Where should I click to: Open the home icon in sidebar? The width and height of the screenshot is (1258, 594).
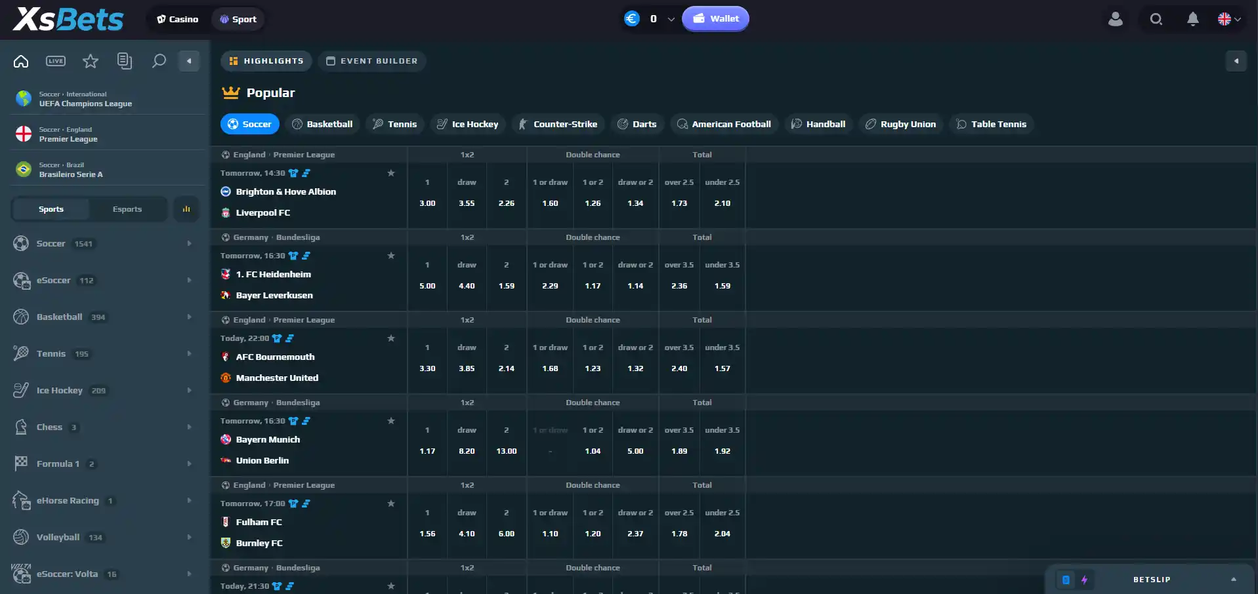[21, 61]
